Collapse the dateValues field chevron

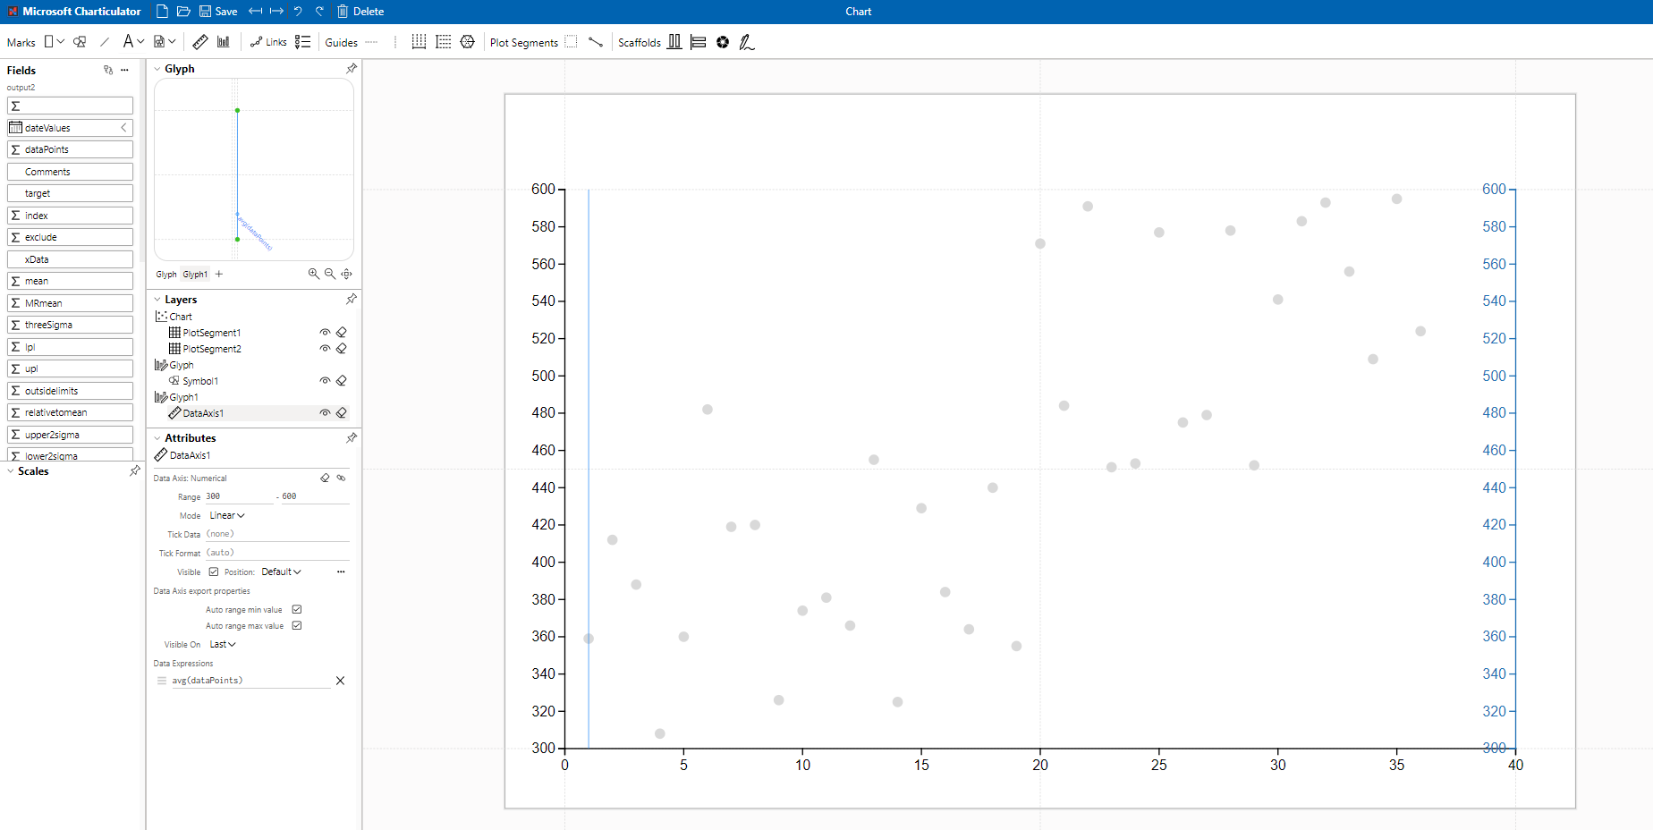point(124,127)
